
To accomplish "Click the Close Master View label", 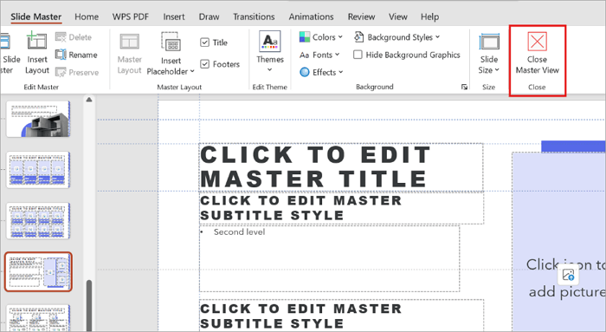I will [x=538, y=65].
